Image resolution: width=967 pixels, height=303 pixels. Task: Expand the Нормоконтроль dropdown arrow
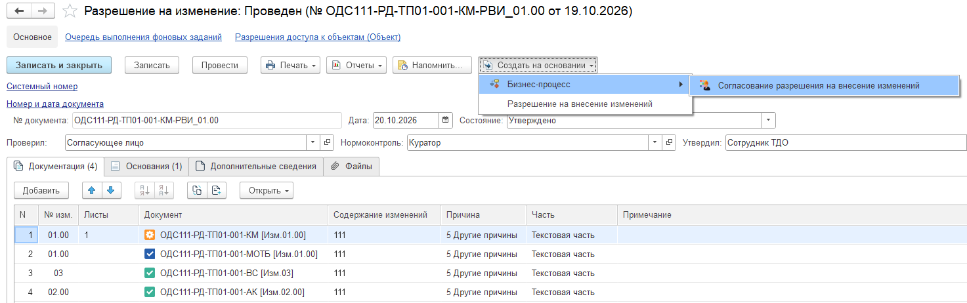656,142
